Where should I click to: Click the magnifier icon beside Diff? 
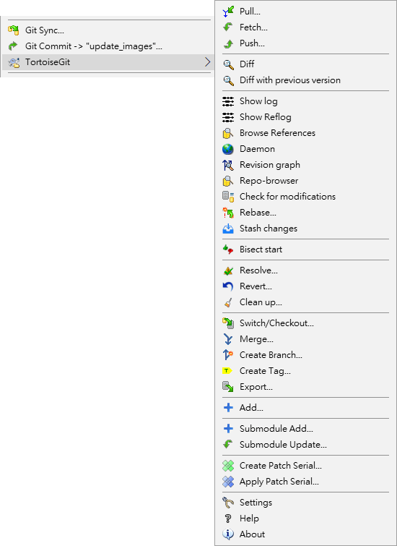[x=228, y=64]
